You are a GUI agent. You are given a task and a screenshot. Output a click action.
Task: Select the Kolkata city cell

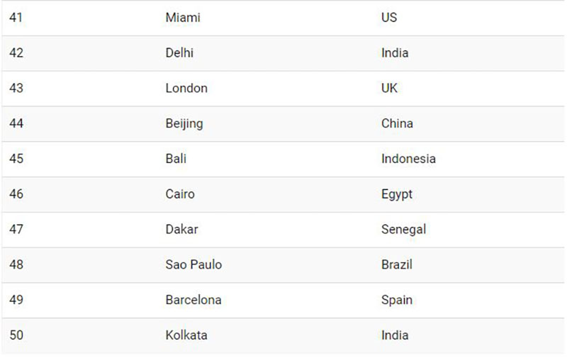point(186,335)
